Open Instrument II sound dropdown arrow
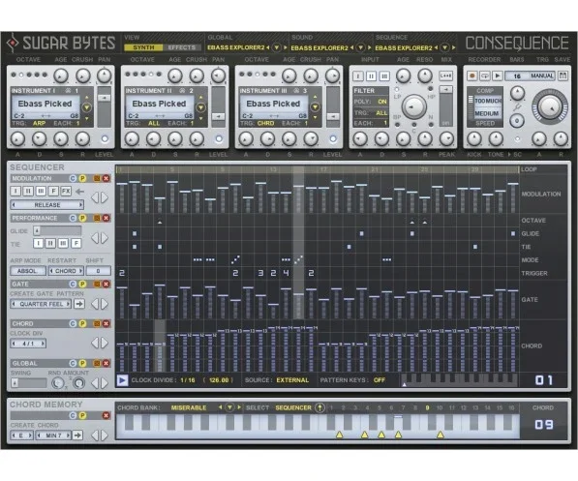Viewport: 578px width, 481px height. 201,107
